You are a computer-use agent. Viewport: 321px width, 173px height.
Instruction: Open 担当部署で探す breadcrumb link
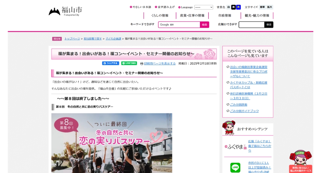[93, 38]
